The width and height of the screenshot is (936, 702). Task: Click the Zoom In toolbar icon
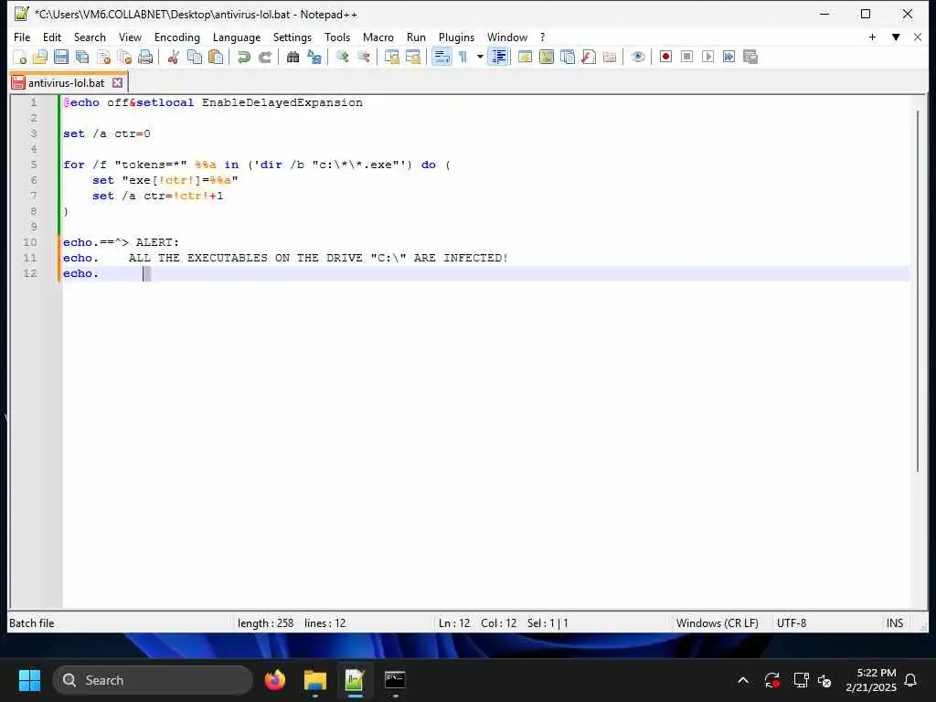click(x=342, y=58)
